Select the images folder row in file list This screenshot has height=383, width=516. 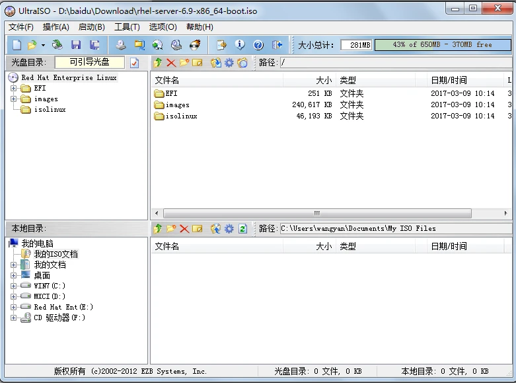tap(331, 105)
